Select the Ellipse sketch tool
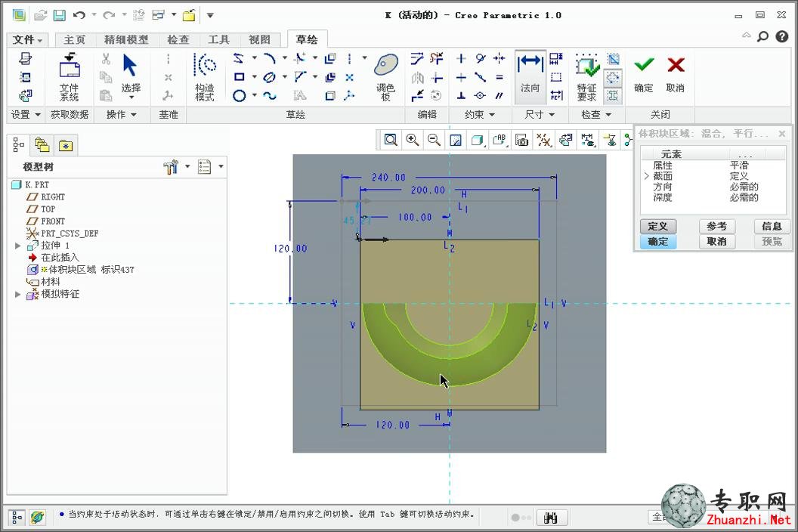This screenshot has height=532, width=798. tap(270, 77)
